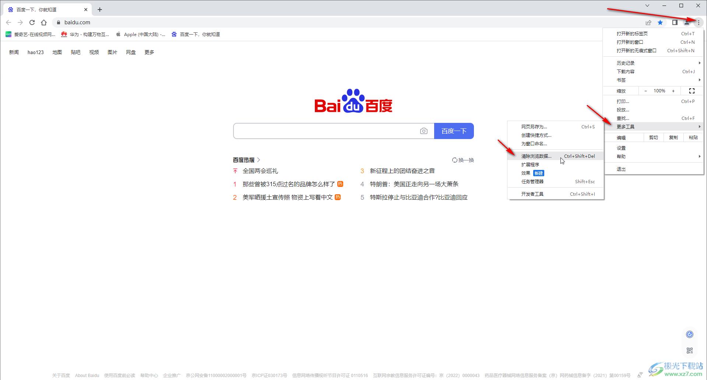This screenshot has height=380, width=707.
Task: Open hot search 特斯拉停止与比亚迪合作?比亚迪回应
Action: (419, 197)
